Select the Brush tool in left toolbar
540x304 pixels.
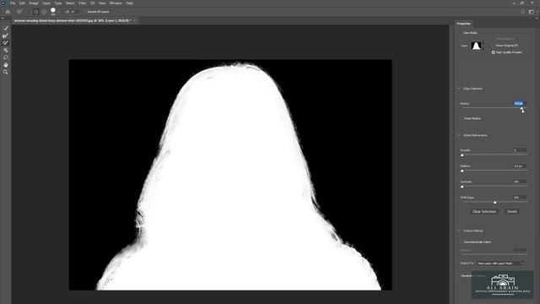pos(6,43)
